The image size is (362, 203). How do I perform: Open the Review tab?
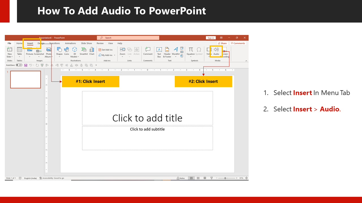tap(100, 43)
